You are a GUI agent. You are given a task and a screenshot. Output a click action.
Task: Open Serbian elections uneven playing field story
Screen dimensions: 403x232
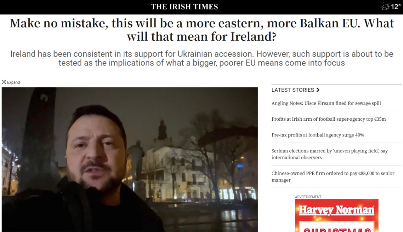pos(330,154)
